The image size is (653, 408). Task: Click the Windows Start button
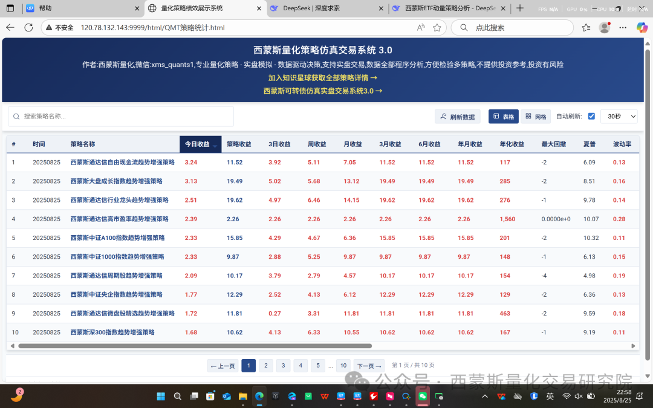point(161,397)
